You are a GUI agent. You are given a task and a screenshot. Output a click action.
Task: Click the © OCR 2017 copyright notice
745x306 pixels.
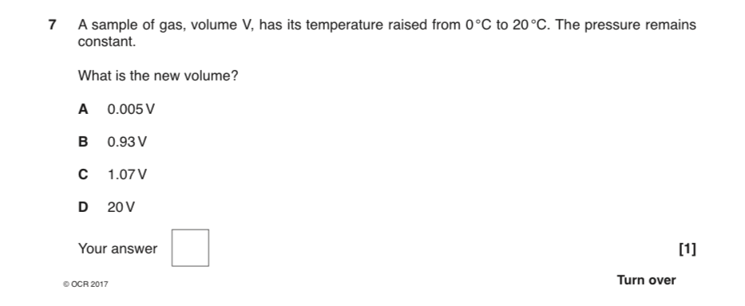click(x=85, y=284)
